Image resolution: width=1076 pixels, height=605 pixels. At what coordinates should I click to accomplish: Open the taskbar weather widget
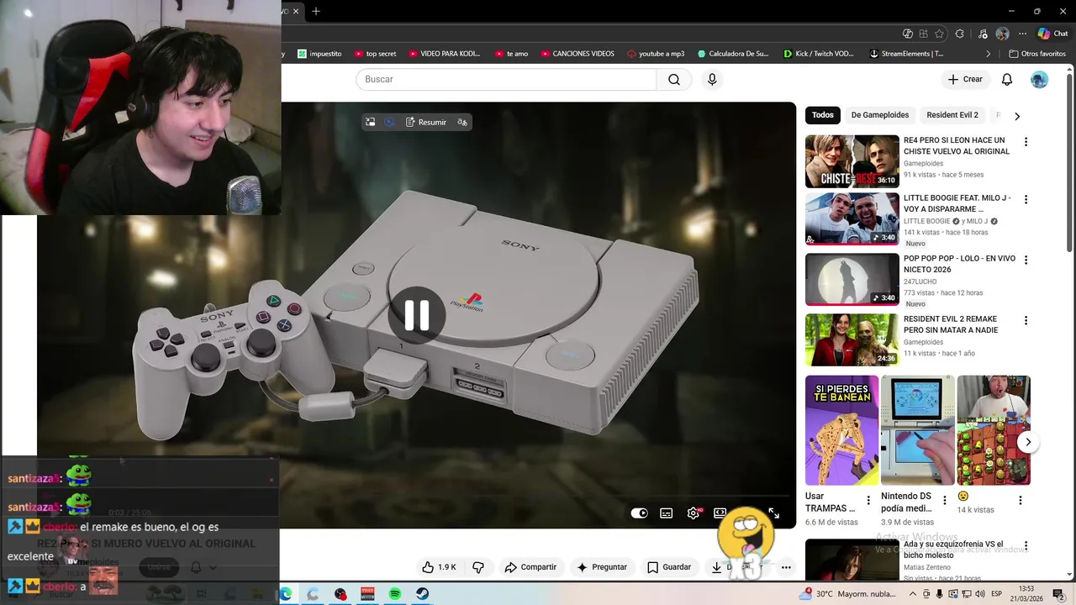(847, 594)
